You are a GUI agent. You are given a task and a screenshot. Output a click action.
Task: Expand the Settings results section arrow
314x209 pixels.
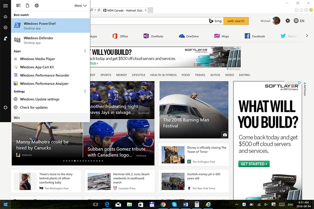[85, 91]
